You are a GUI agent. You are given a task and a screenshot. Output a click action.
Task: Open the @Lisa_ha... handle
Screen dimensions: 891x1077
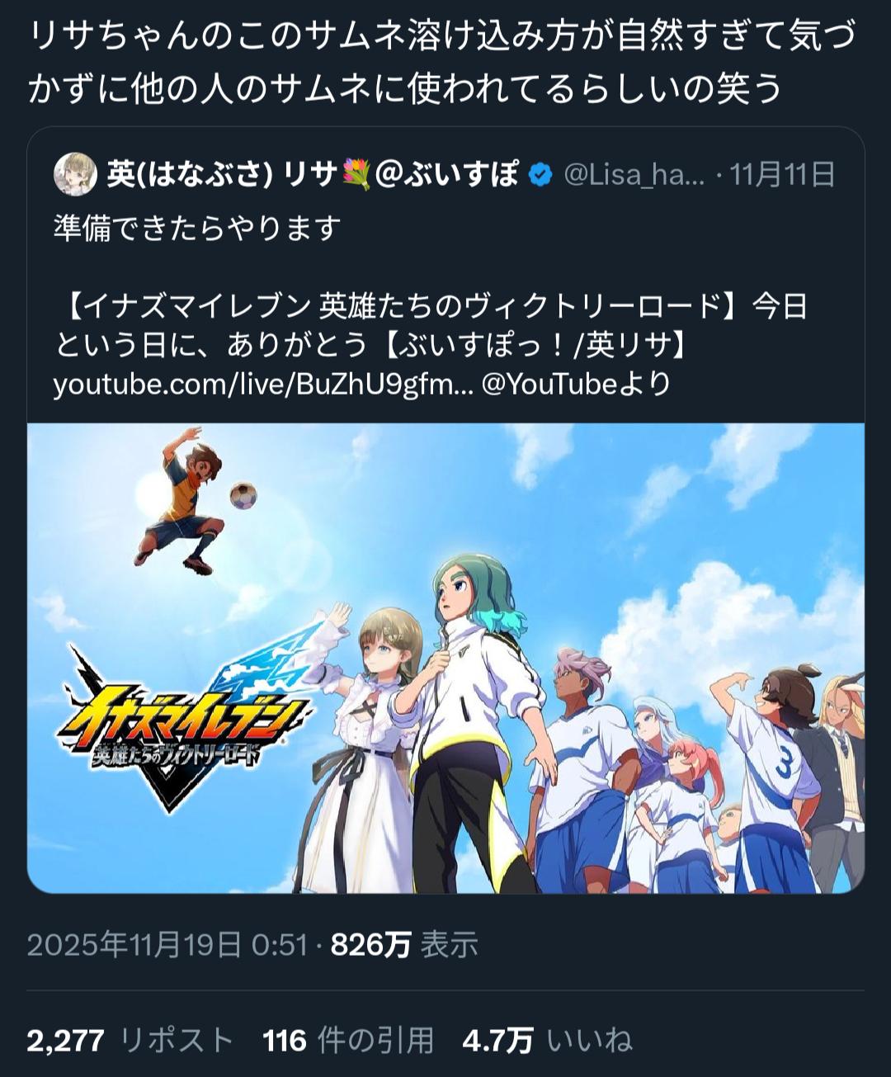[634, 175]
